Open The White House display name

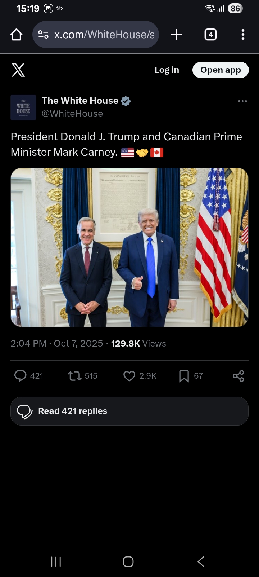(x=80, y=101)
